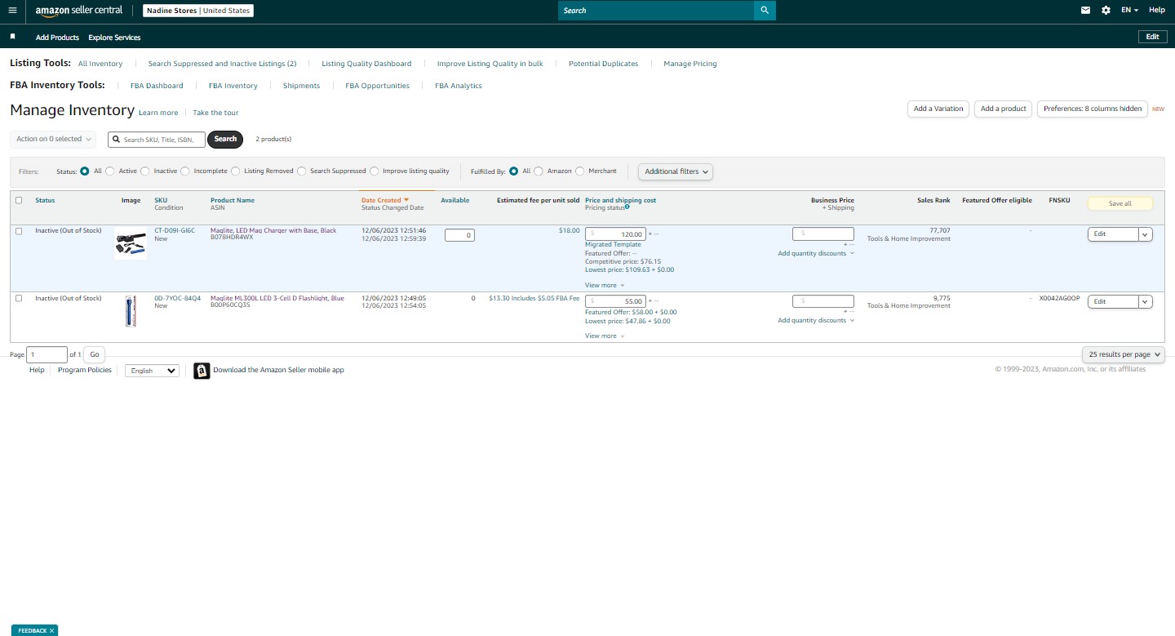
Task: Open the Action on 0 selected dropdown
Action: [53, 140]
